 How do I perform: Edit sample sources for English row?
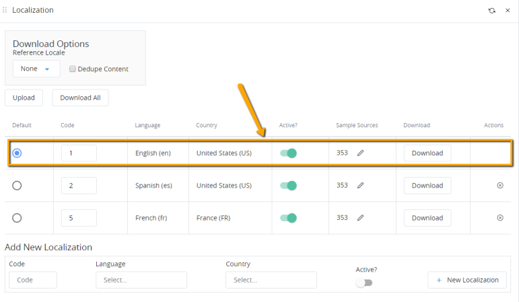coord(360,153)
